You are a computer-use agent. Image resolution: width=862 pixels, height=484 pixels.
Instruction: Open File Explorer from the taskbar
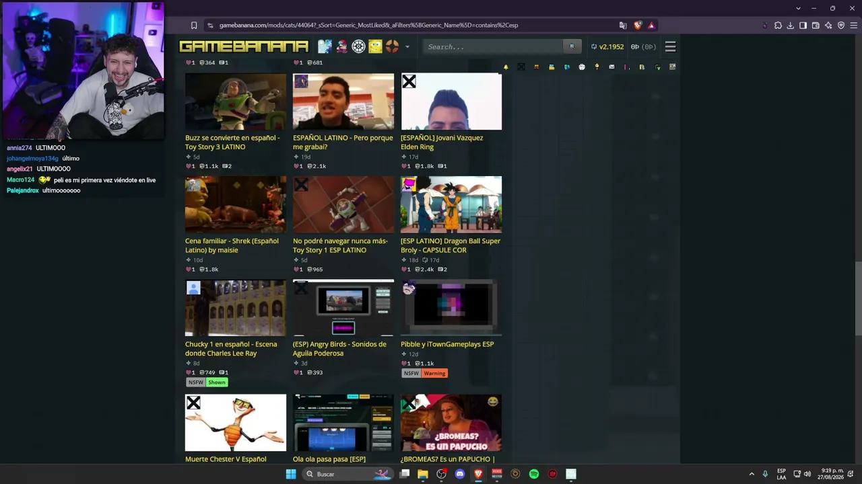coord(423,474)
